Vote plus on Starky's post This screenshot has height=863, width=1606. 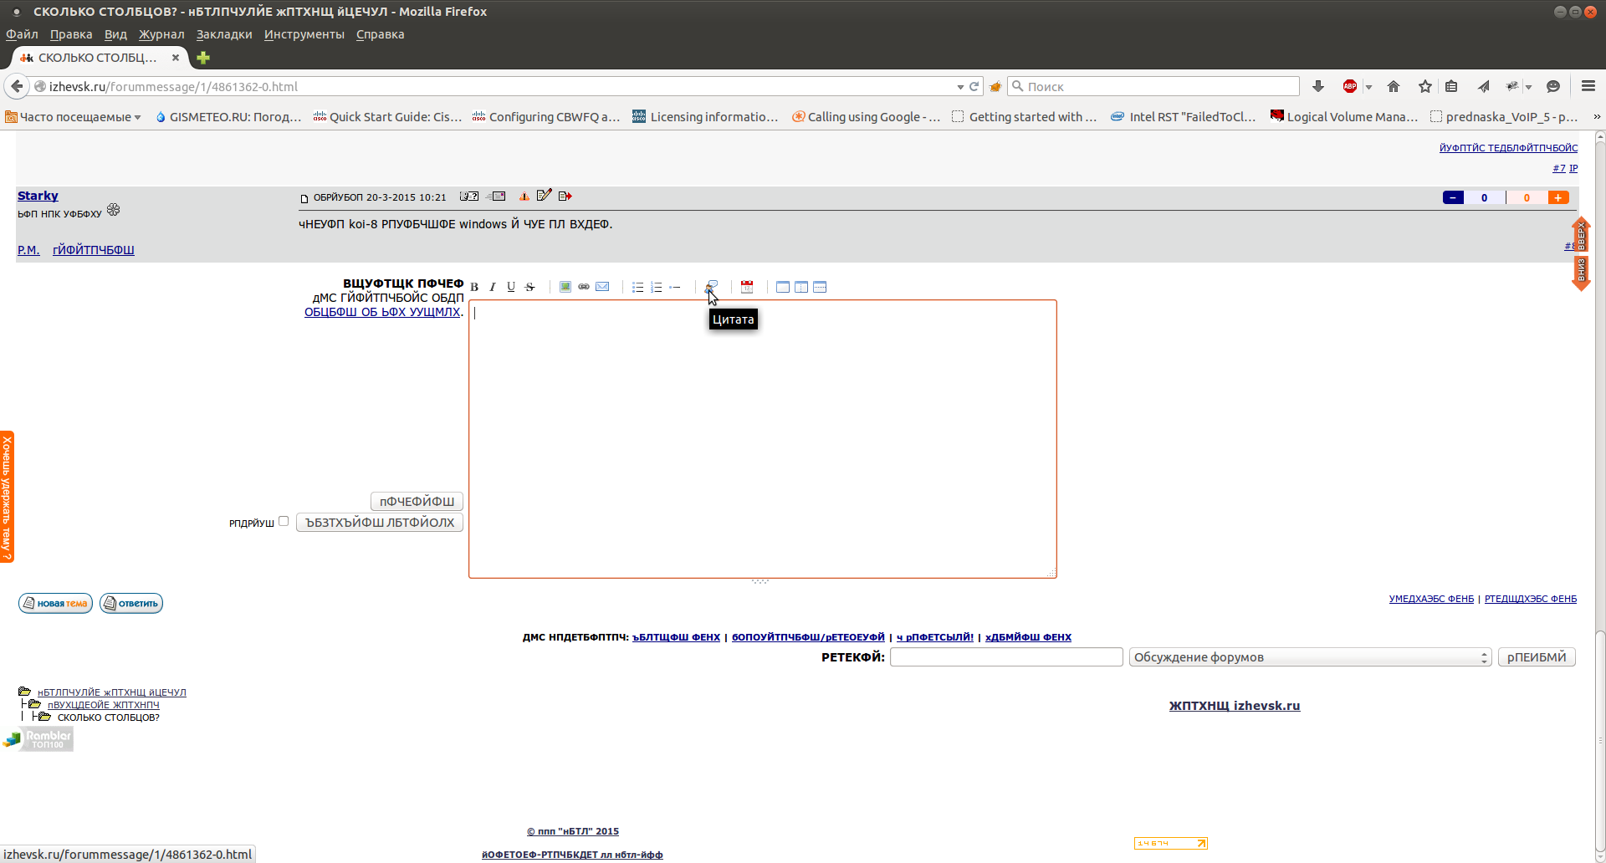click(x=1557, y=197)
